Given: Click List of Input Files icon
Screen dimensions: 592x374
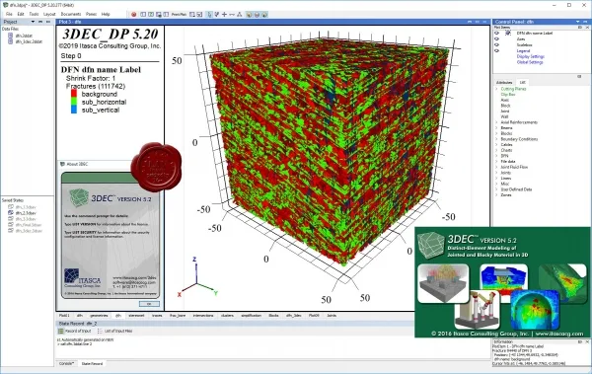Looking at the screenshot, I should [100, 331].
